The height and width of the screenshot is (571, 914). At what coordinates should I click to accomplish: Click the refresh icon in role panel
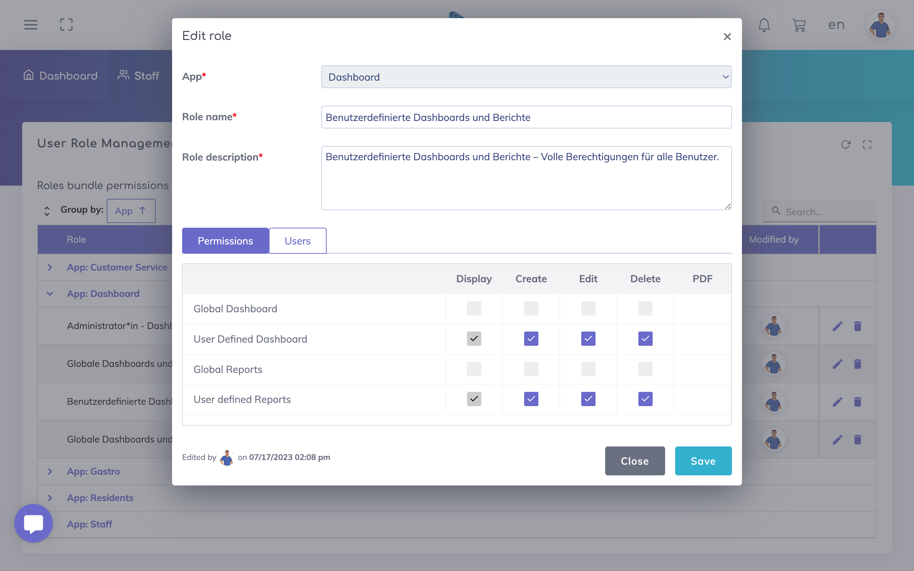[x=846, y=144]
